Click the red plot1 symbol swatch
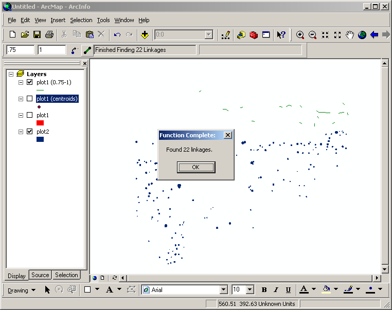 click(40, 123)
